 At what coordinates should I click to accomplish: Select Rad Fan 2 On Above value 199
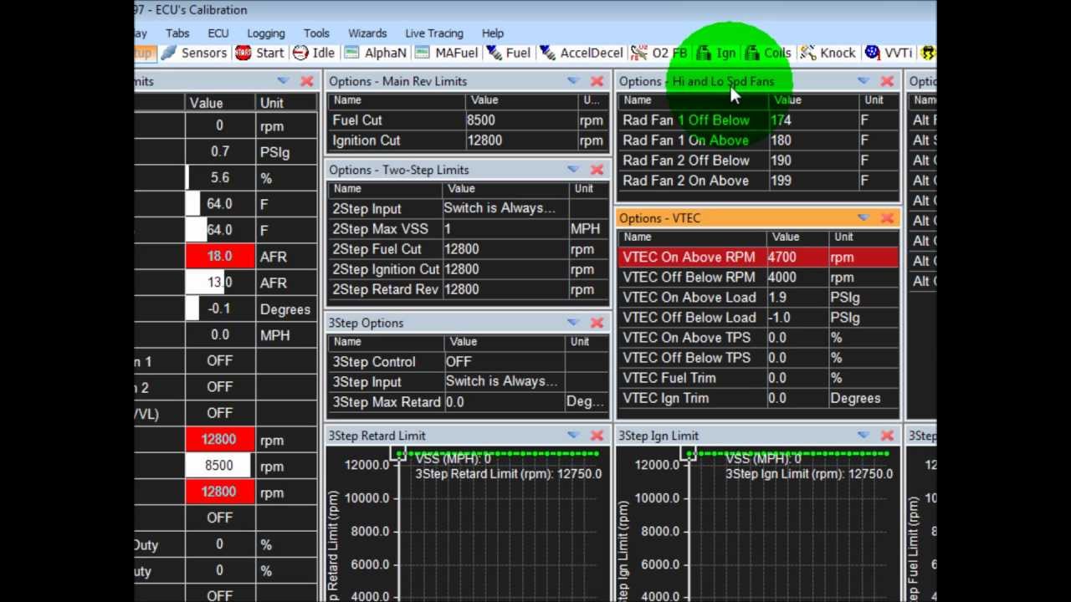point(812,181)
